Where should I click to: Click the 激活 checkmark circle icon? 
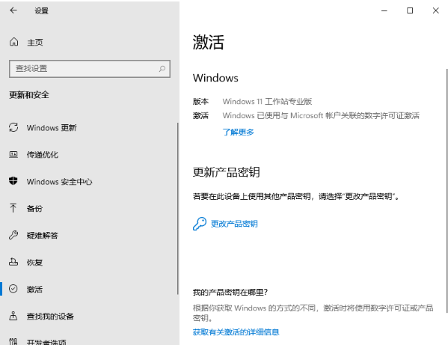(13, 289)
